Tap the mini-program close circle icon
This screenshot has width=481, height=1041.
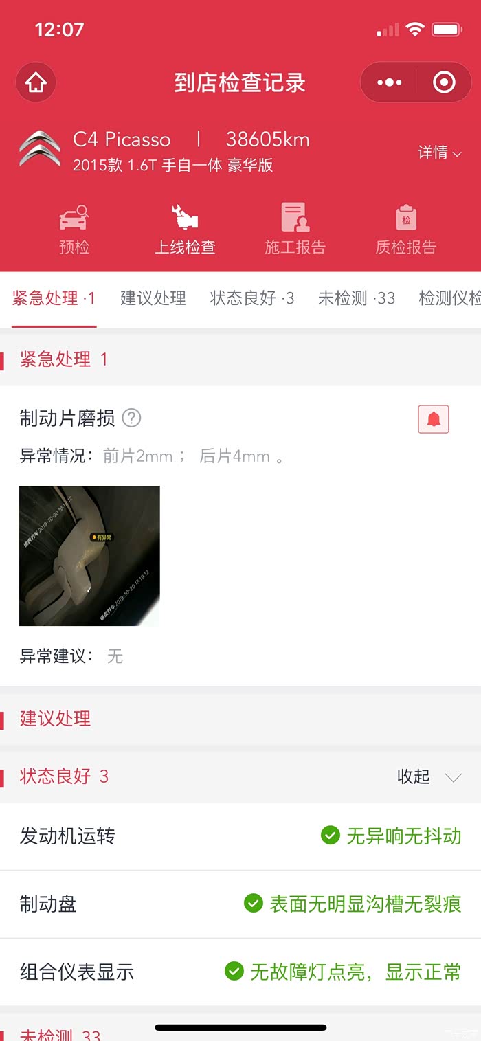(x=444, y=83)
